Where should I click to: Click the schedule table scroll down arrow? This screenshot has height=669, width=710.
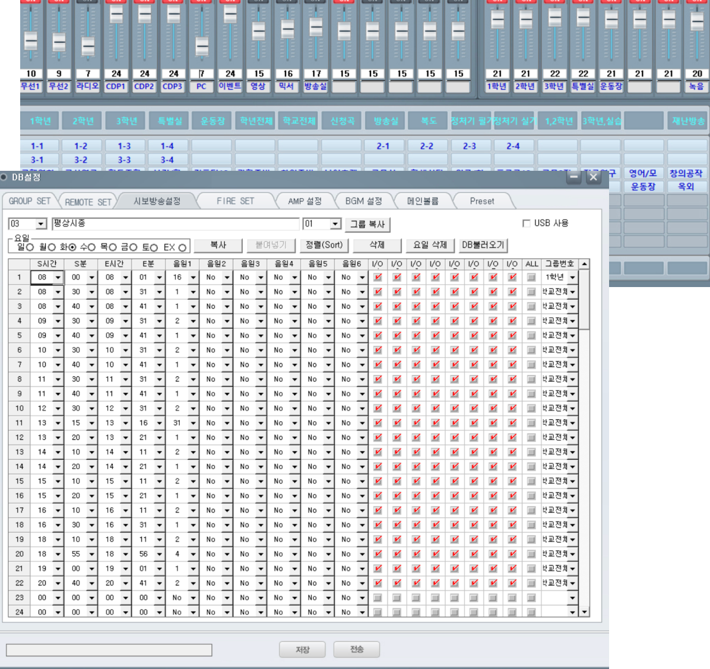pos(585,613)
